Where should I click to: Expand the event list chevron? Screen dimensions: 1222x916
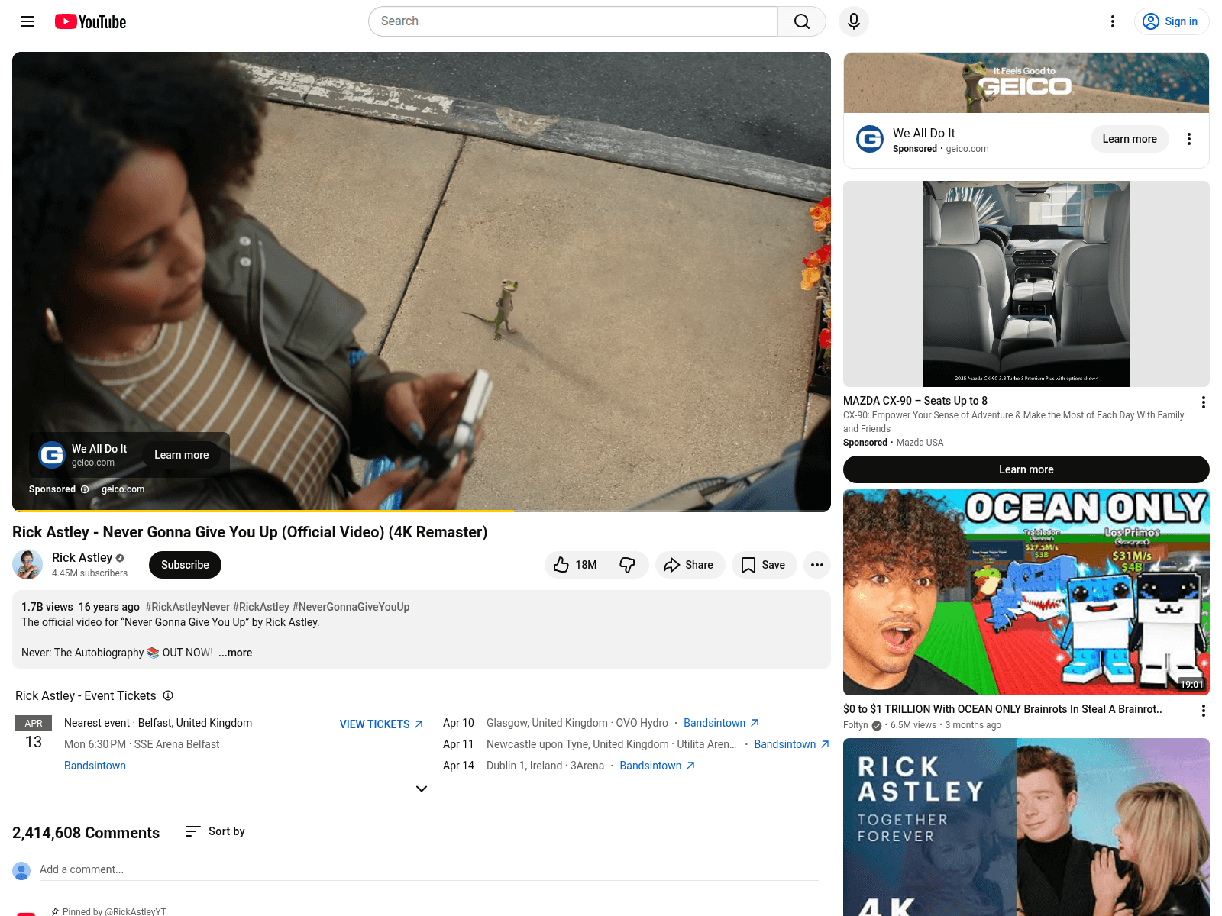[x=422, y=789]
